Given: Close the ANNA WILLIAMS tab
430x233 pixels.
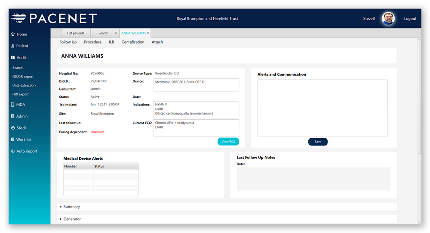Looking at the screenshot, I should click(x=148, y=33).
